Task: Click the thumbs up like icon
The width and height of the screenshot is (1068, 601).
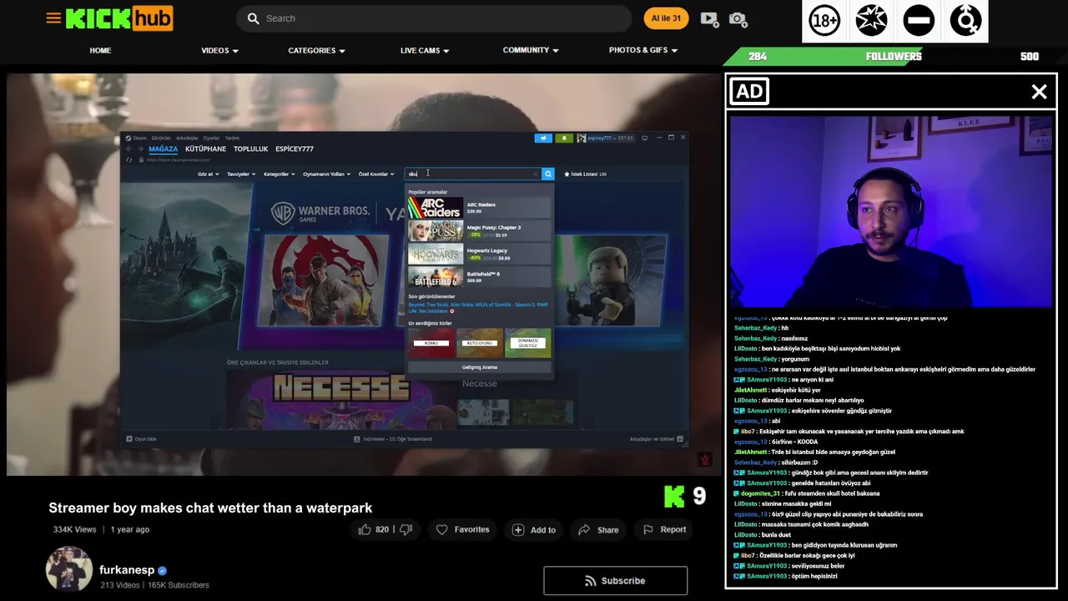Action: click(x=365, y=529)
